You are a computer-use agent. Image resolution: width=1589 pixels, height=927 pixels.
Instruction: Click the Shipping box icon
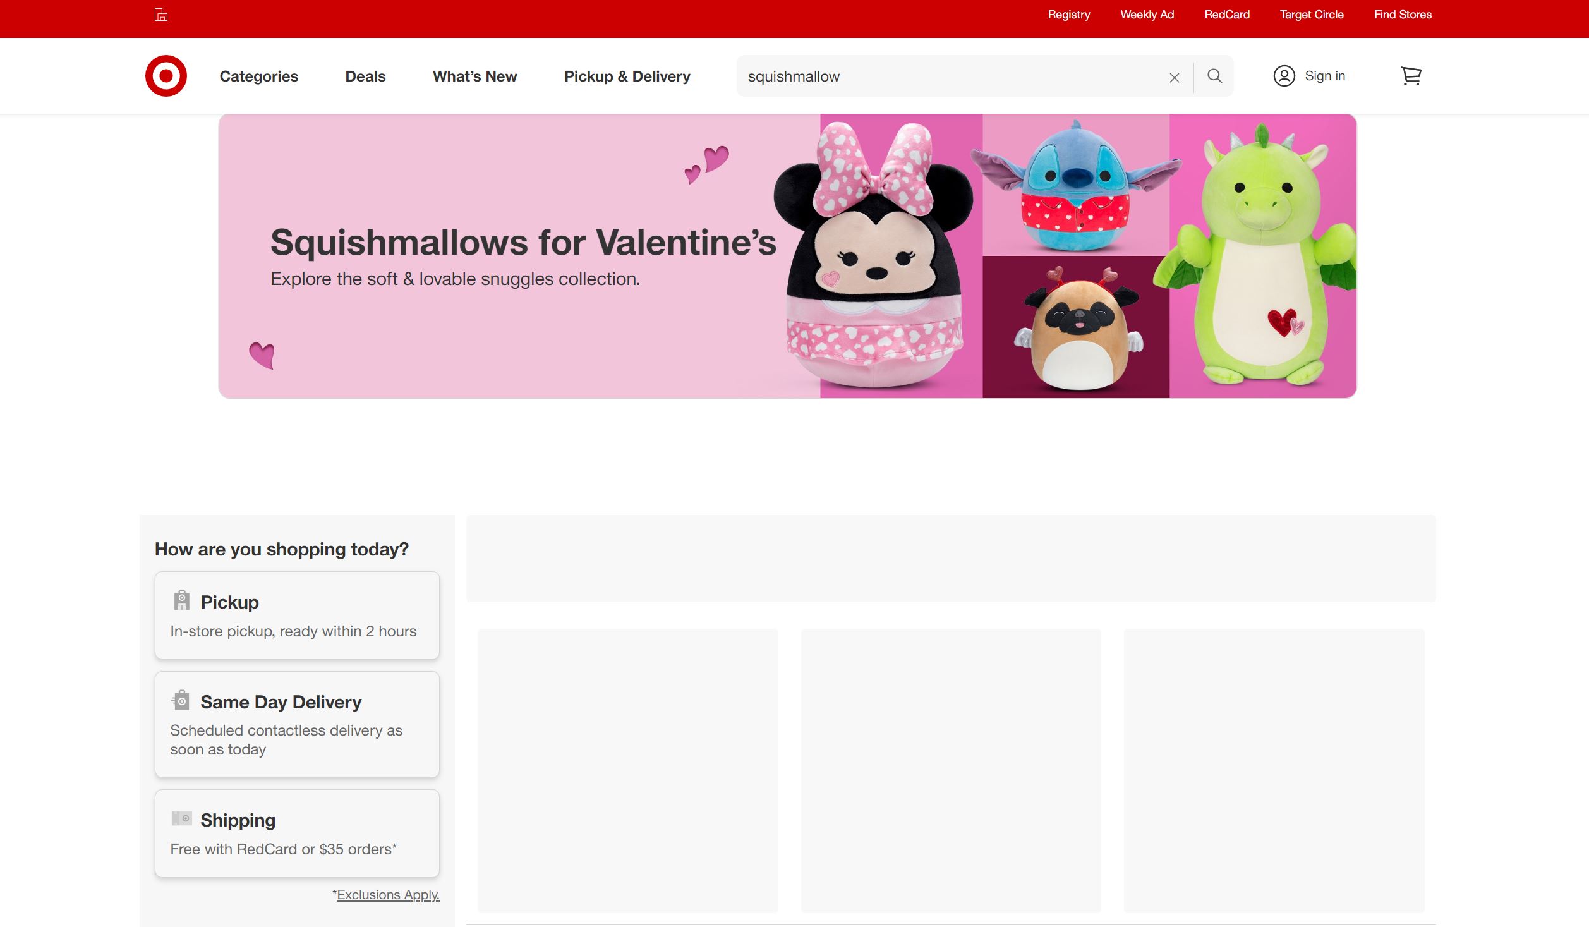tap(181, 818)
